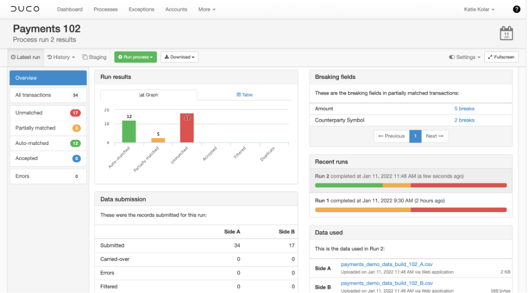The image size is (528, 293).
Task: Click page 1 in pagination
Action: pyautogui.click(x=415, y=136)
